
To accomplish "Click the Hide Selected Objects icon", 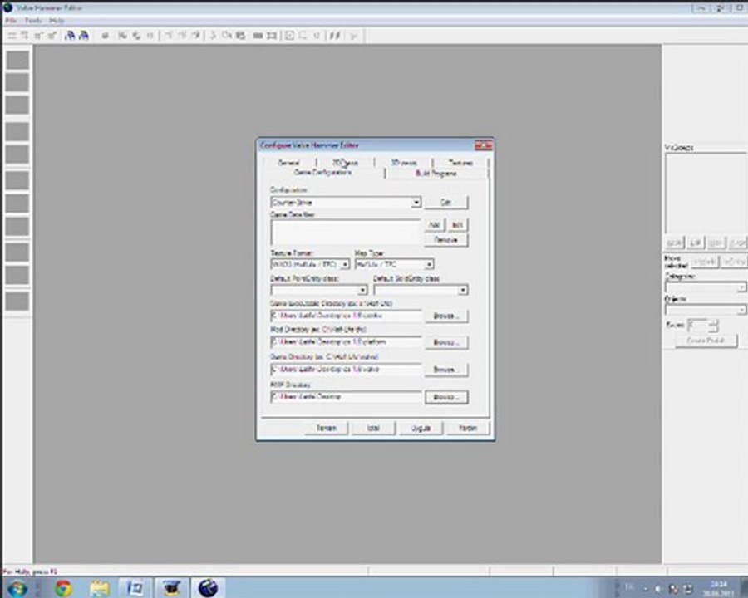I will click(x=169, y=35).
